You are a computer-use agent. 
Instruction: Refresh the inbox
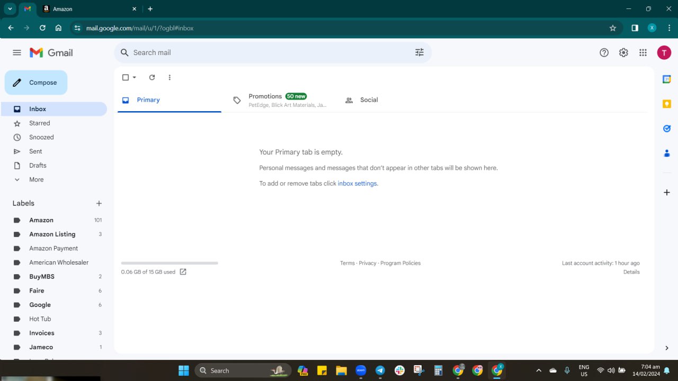pyautogui.click(x=152, y=77)
